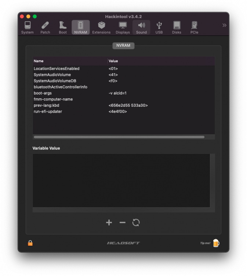Screen dimensions: 247x276
Task: Click the <656e2d55 533a30> value cell
Action: tap(128, 105)
